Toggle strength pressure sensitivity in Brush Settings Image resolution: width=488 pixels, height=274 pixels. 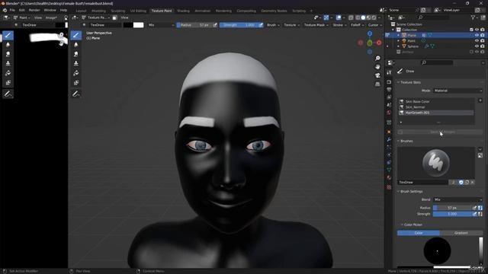tap(474, 214)
